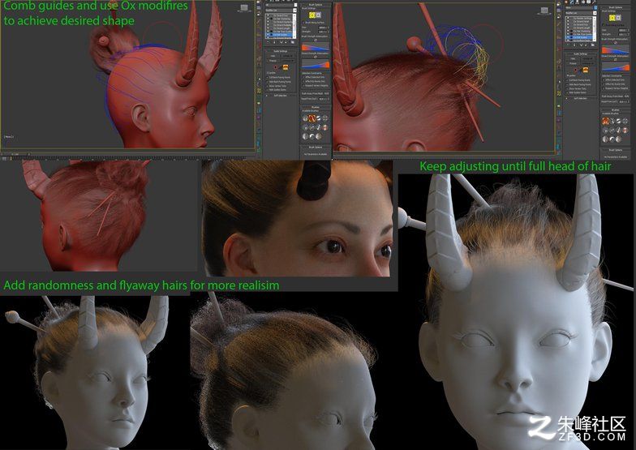Click scrollbar of the left modifier stack list
Viewport: 636px width, 450px height.
294,26
